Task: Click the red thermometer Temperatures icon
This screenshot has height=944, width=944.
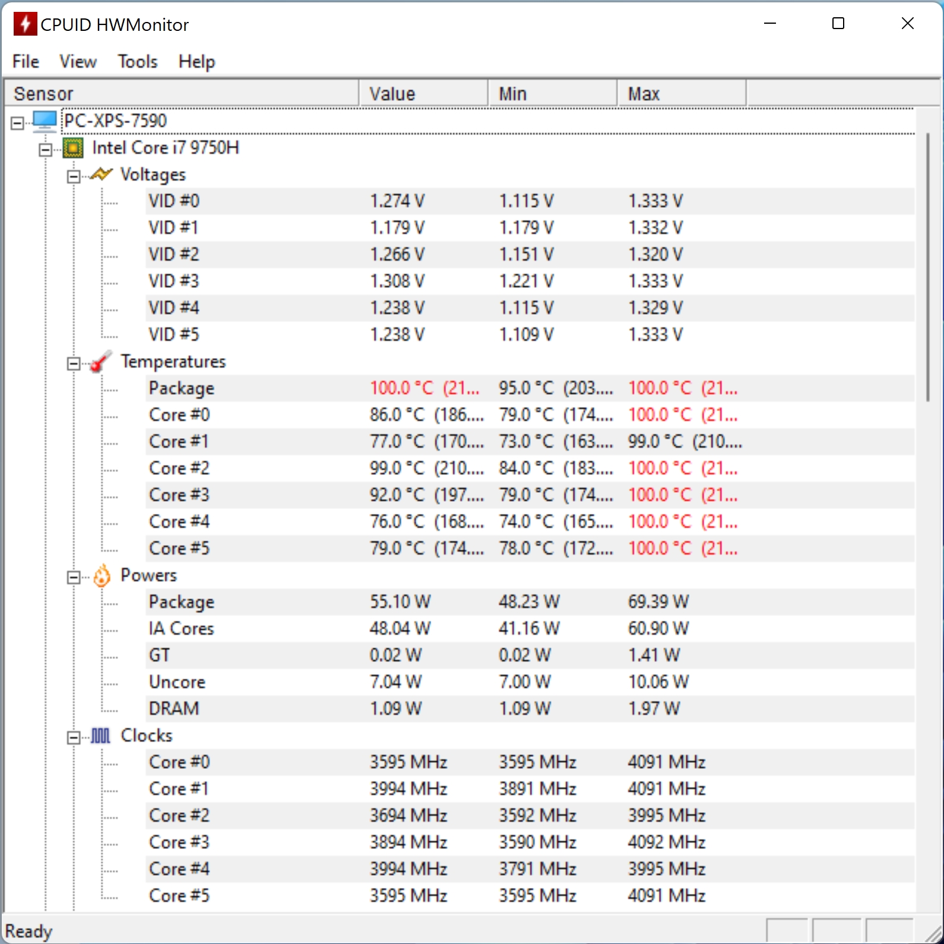Action: pos(101,361)
